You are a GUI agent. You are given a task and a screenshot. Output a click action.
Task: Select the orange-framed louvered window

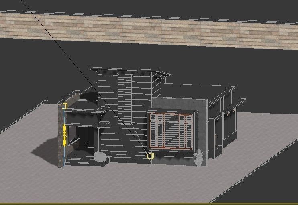pos(171,131)
